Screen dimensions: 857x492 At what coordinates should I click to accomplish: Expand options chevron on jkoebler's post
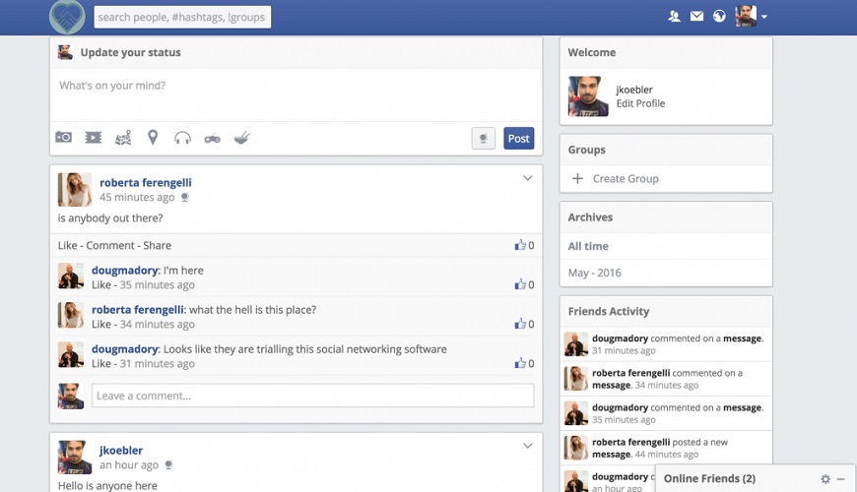tap(527, 446)
